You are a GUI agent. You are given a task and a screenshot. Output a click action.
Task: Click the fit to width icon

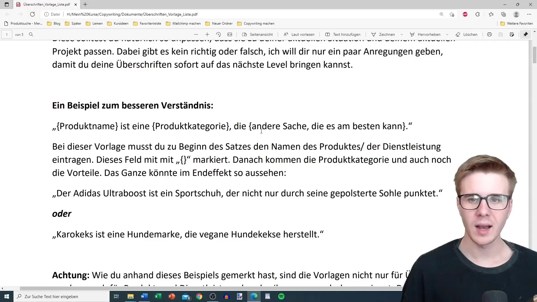(230, 34)
